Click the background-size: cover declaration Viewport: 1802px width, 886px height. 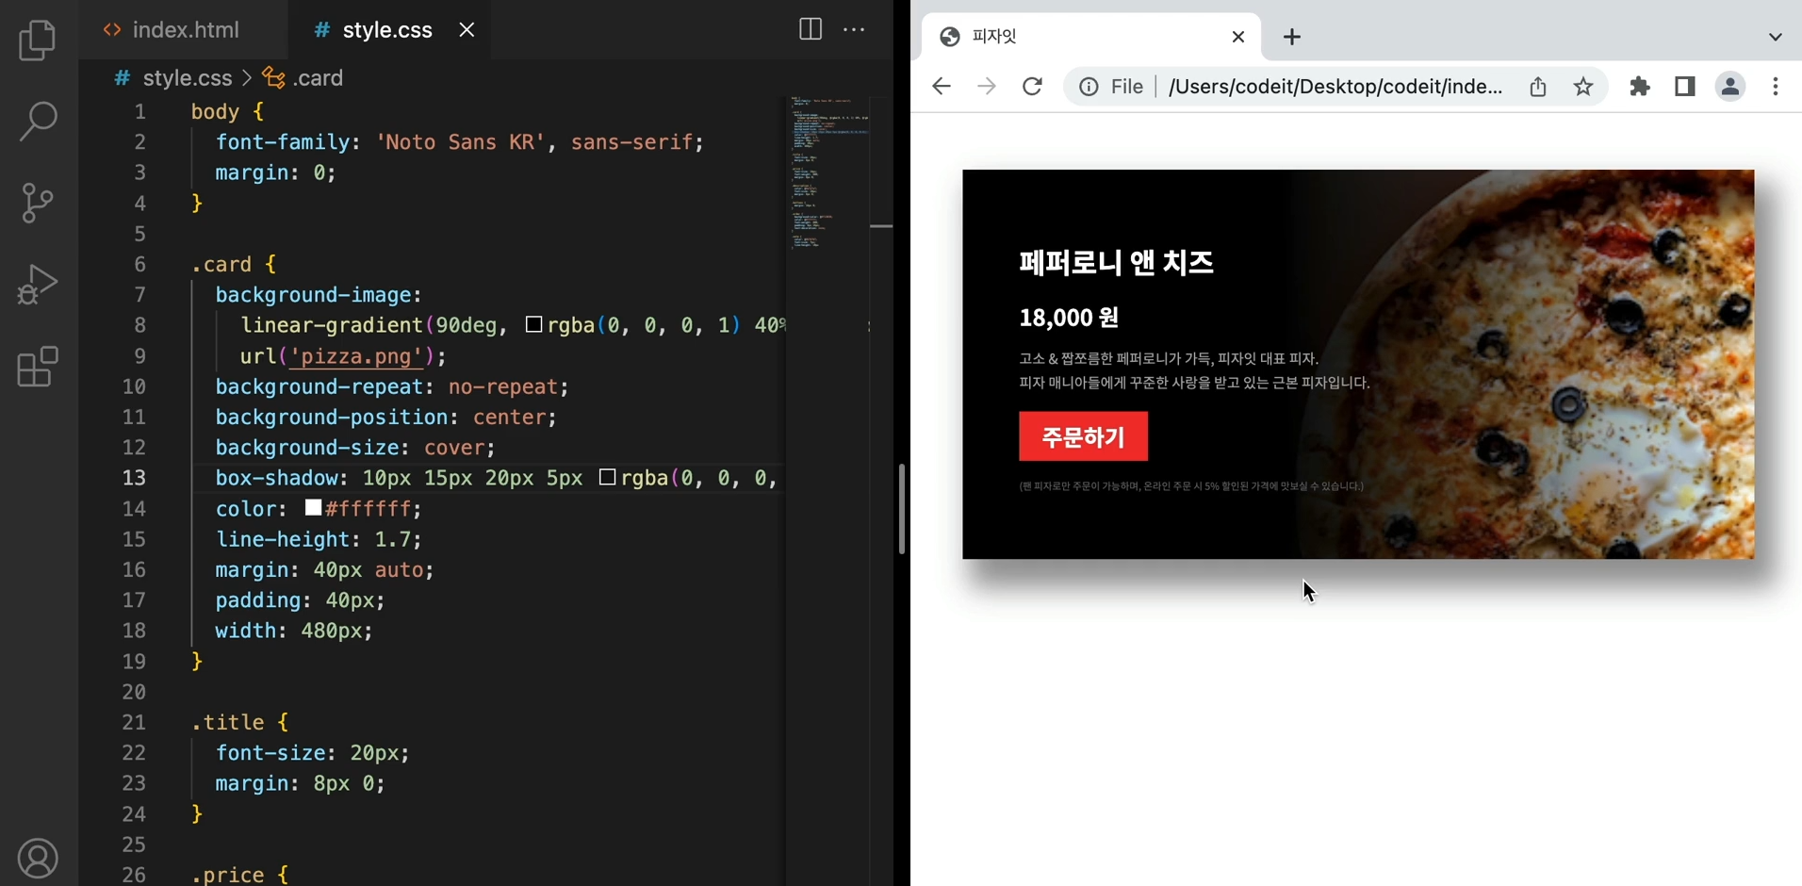(355, 447)
